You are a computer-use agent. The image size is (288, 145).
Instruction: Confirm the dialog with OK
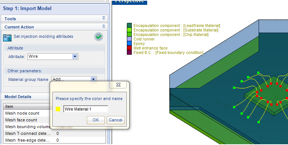tap(96, 120)
